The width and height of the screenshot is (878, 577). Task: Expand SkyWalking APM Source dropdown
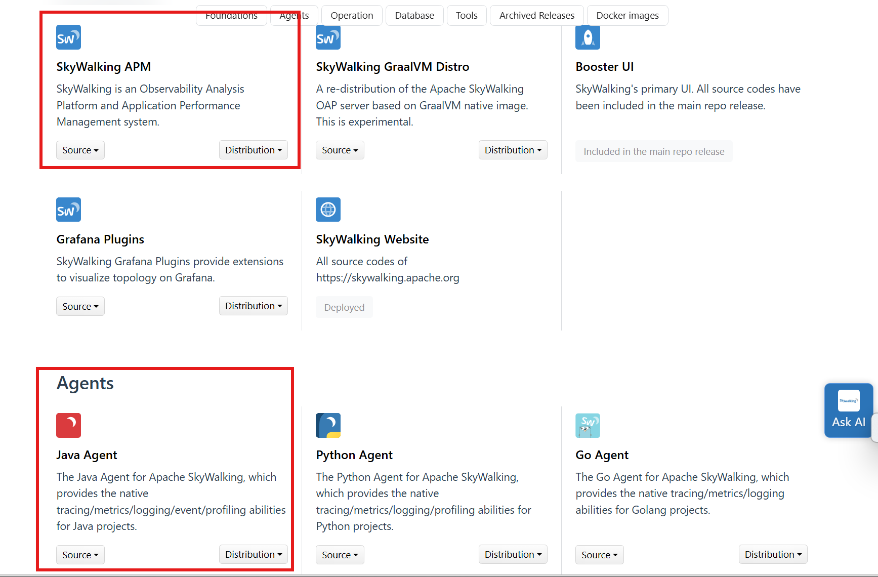click(x=80, y=150)
